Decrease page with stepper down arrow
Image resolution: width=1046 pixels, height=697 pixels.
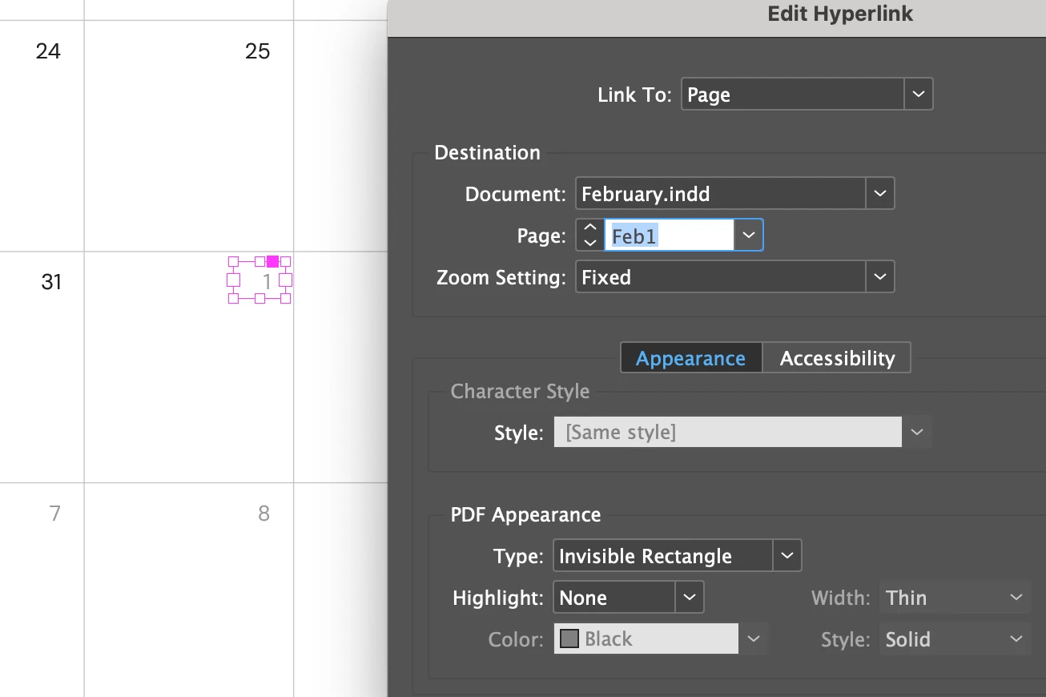tap(590, 243)
